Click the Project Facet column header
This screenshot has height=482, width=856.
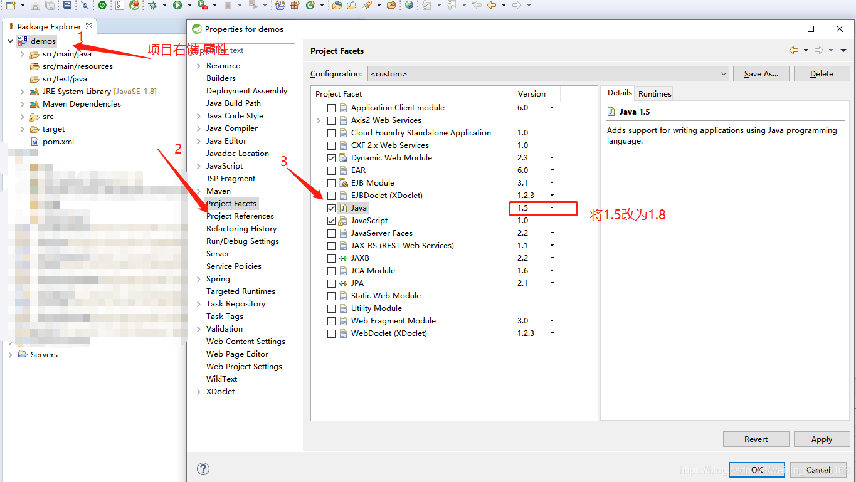pos(412,94)
